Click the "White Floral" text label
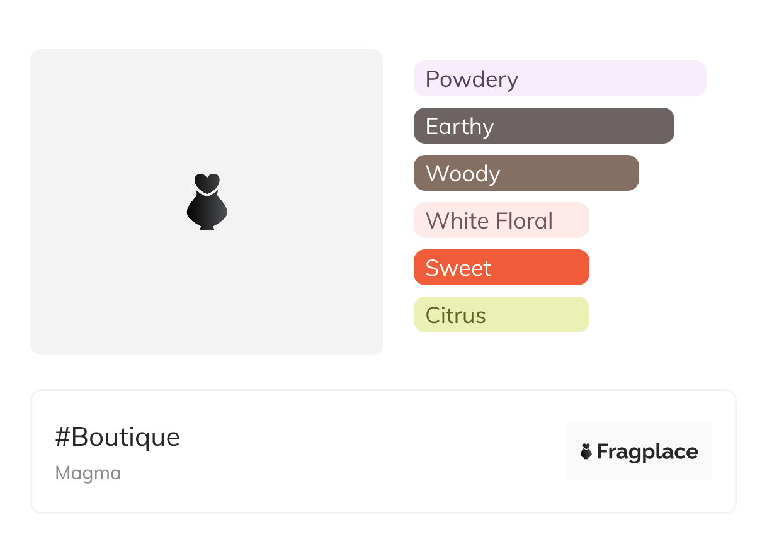 [x=489, y=221]
